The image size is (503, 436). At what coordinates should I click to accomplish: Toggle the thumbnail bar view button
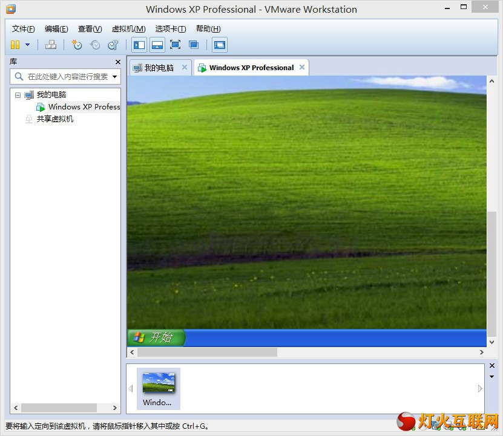[x=157, y=45]
